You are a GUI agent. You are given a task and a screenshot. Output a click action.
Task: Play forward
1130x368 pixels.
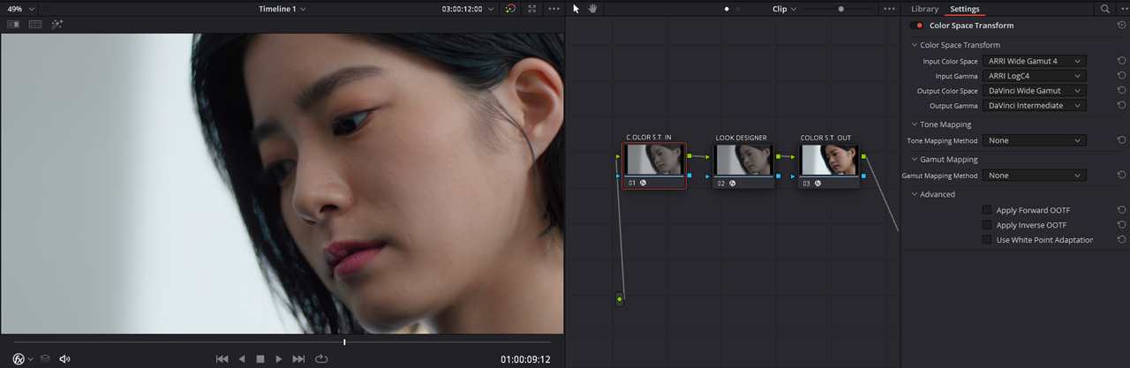click(x=279, y=358)
